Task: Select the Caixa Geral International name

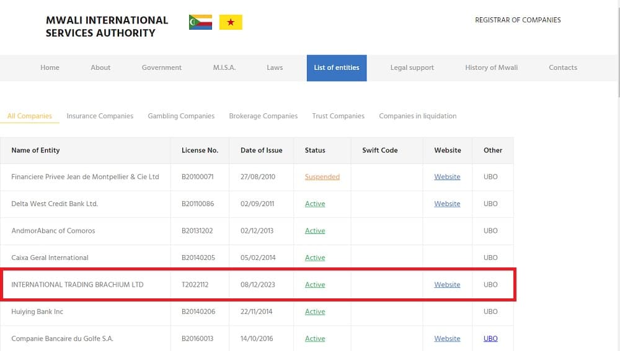Action: [50, 258]
